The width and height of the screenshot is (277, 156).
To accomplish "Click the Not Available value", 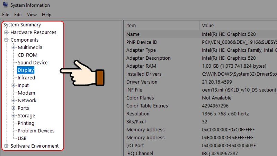I will [x=217, y=98].
